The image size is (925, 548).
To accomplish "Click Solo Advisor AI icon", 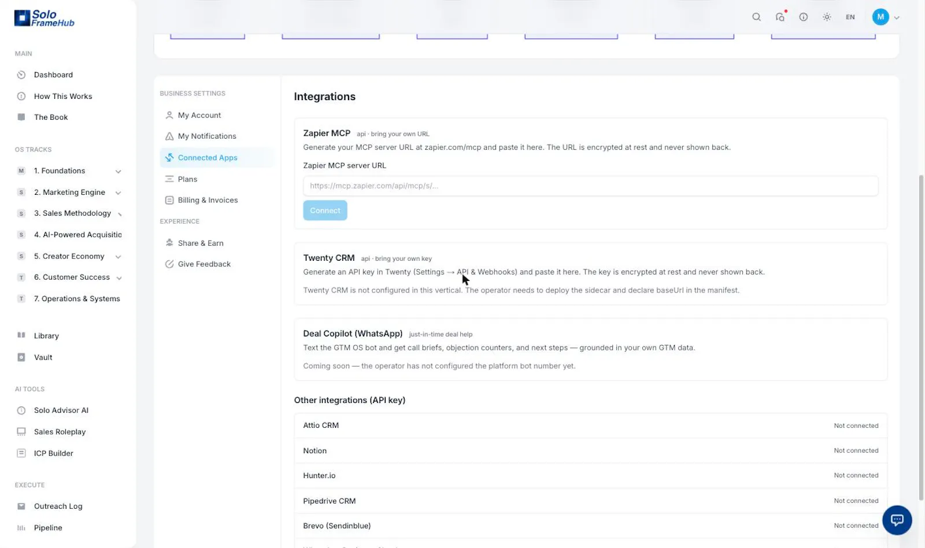I will [21, 410].
